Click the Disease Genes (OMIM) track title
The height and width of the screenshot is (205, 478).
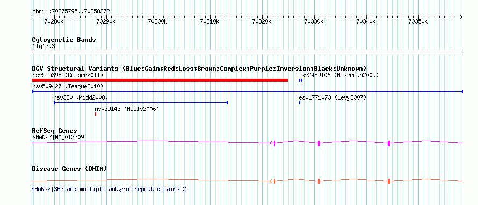point(69,169)
